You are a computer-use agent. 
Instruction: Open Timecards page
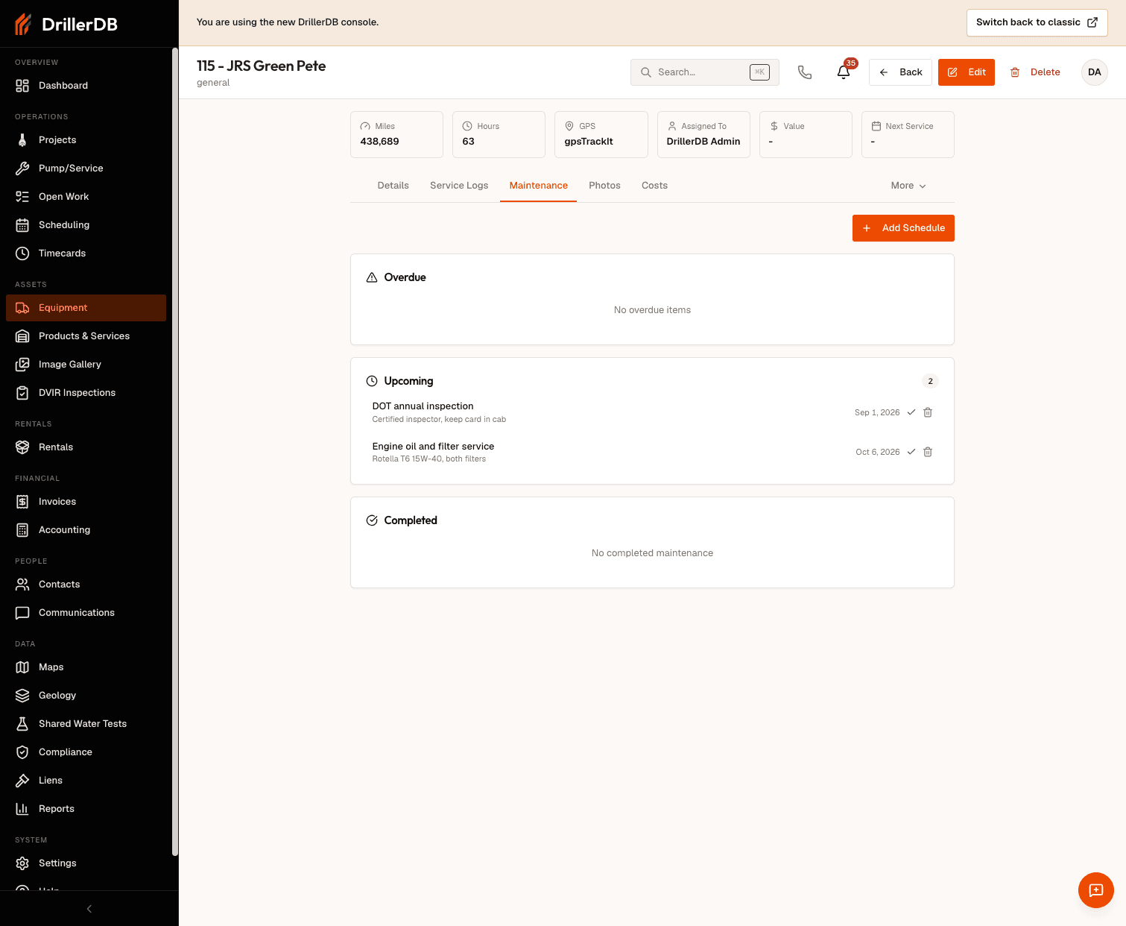(86, 253)
